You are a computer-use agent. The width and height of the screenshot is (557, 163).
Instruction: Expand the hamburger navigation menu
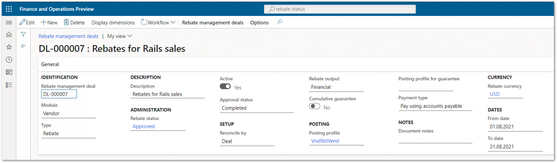9,22
